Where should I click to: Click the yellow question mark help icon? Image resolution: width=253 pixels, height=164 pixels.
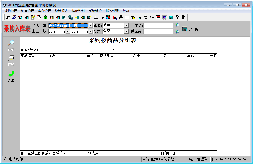point(177,17)
